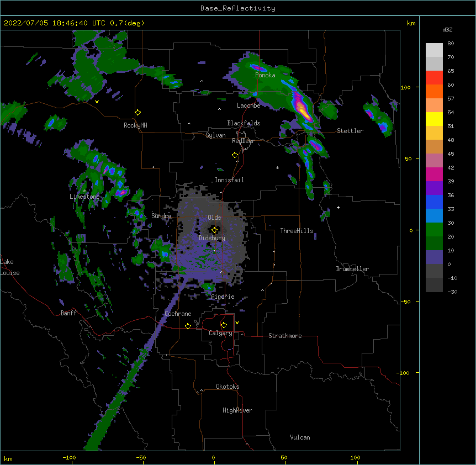Click the timestamp 2022/07/05 18:46:40 UTC

(53, 23)
